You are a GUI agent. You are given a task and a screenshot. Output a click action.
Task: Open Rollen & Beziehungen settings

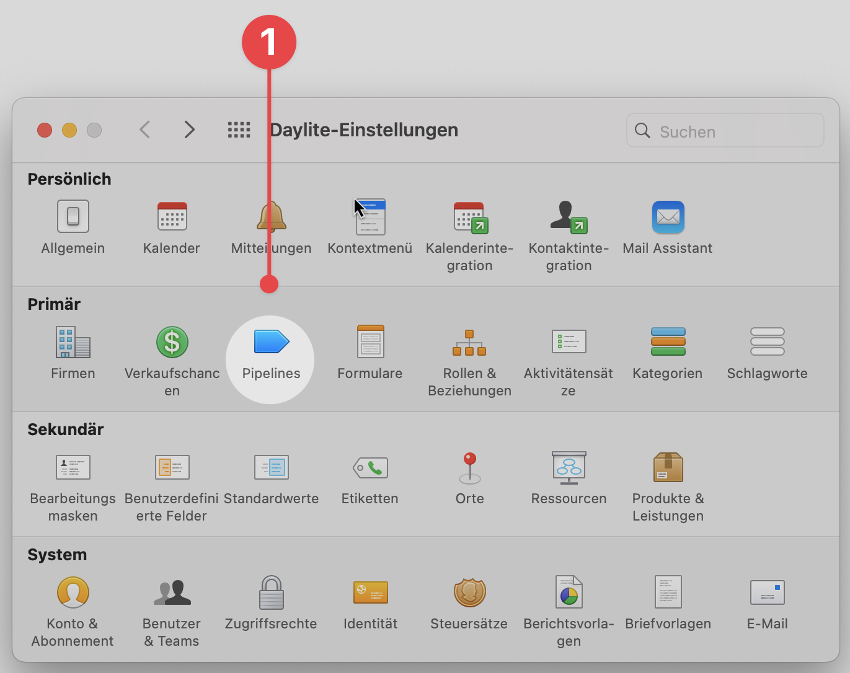tap(469, 343)
